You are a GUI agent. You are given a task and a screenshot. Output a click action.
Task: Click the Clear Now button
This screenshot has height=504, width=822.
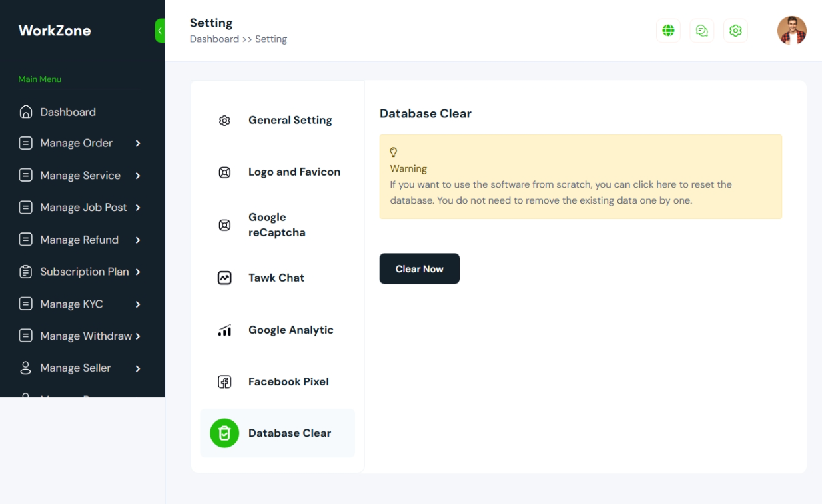(x=420, y=269)
